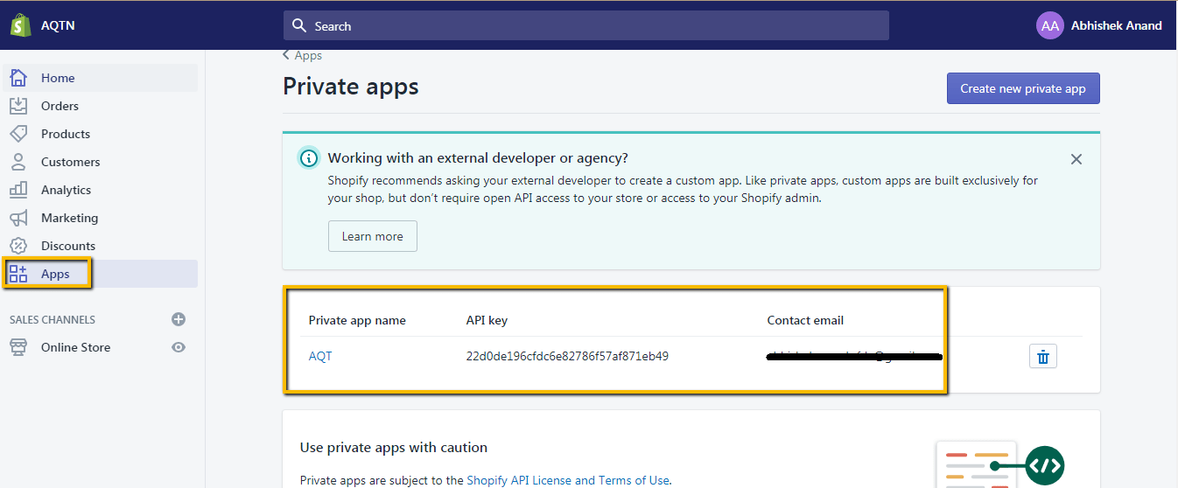Click the Shopify bag logo icon
This screenshot has height=488, width=1178.
21,24
